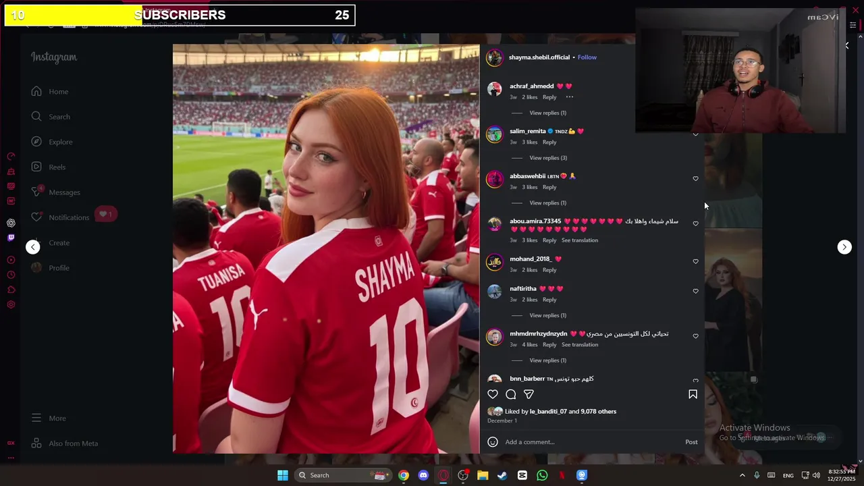The height and width of the screenshot is (486, 864).
Task: Open Windows Start menu
Action: point(283,475)
